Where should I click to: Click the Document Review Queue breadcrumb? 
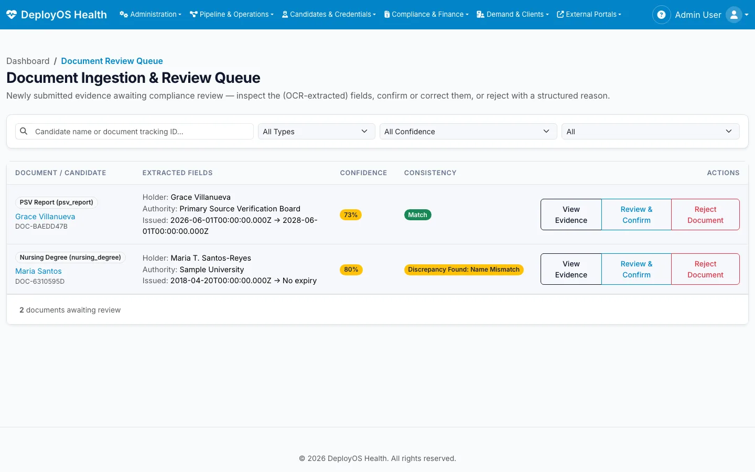click(x=112, y=61)
